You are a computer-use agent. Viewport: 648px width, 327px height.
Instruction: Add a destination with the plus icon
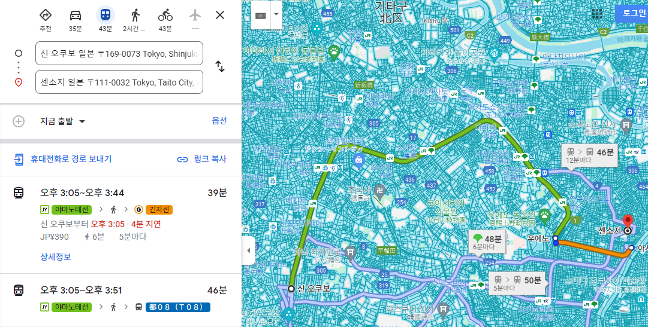tap(19, 121)
